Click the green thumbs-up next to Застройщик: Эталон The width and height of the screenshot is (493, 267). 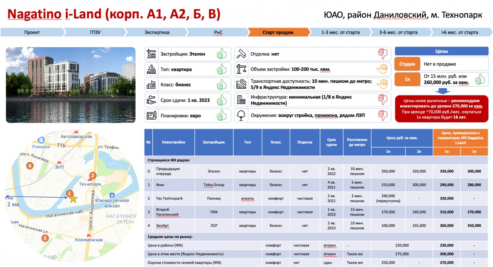[222, 53]
